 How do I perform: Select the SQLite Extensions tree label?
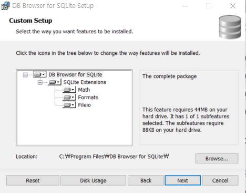[85, 82]
